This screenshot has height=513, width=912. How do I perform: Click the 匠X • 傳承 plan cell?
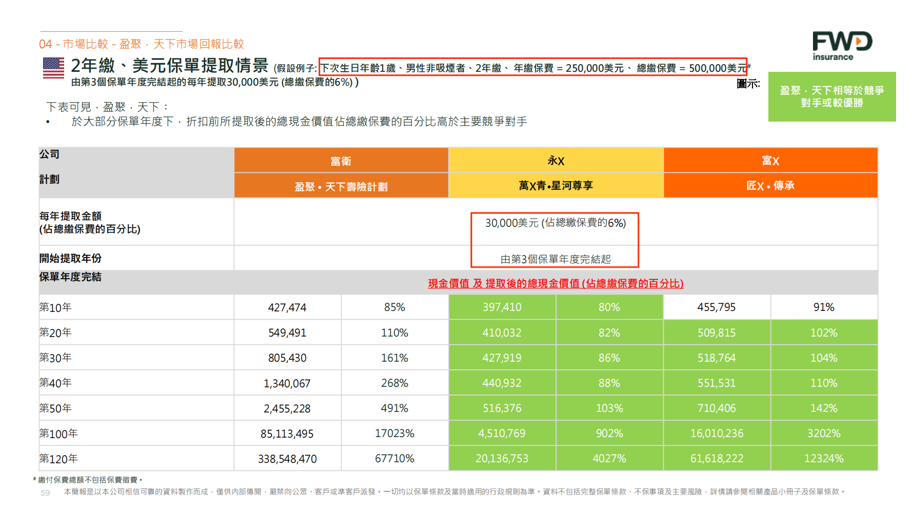coord(770,186)
